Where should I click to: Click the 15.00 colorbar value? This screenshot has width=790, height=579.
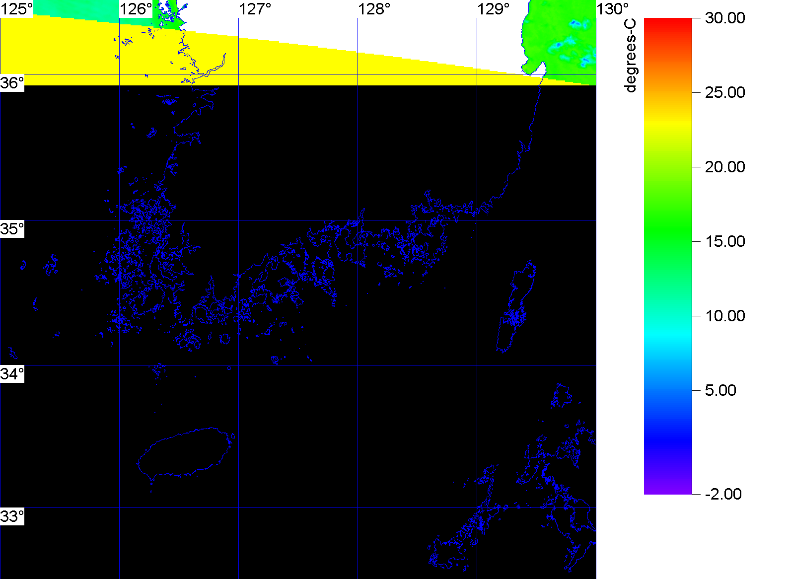pos(725,241)
